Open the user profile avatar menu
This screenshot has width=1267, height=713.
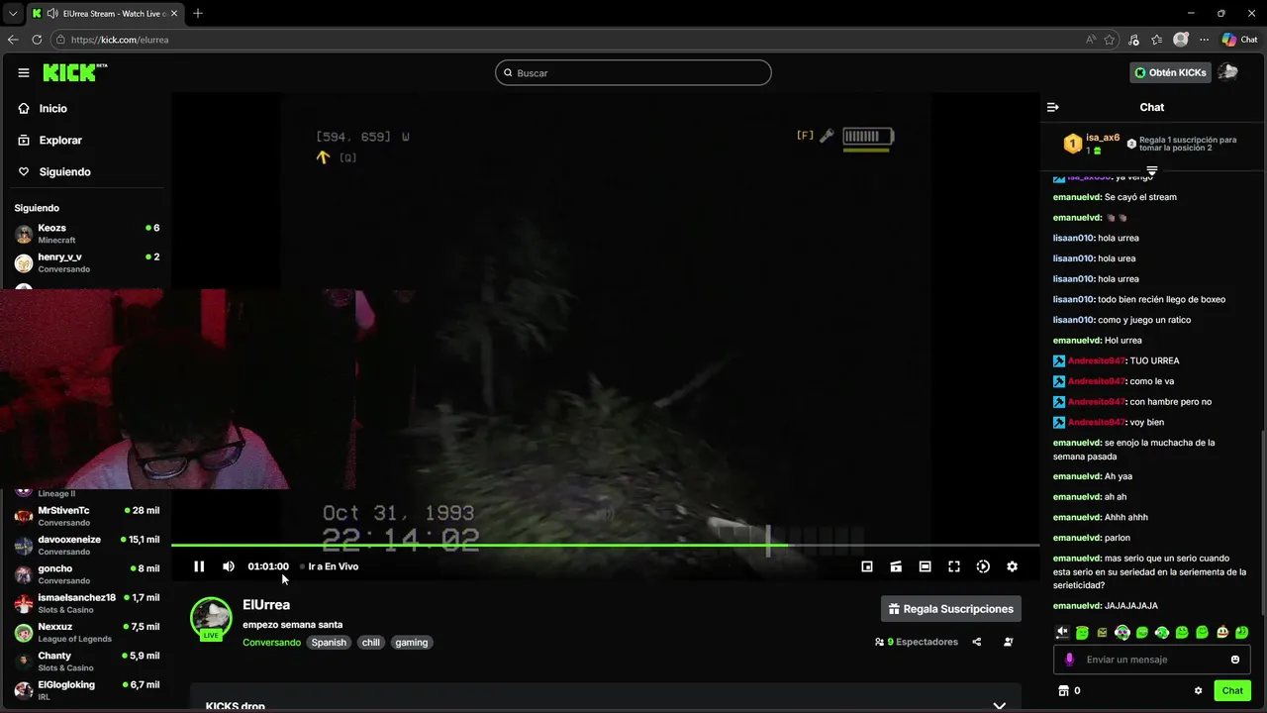click(x=1228, y=72)
